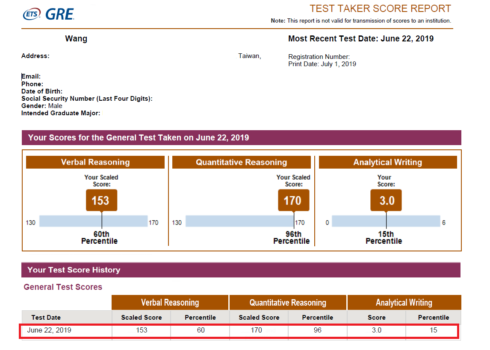Click the verbal score range bar
This screenshot has width=490, height=350.
94,221
